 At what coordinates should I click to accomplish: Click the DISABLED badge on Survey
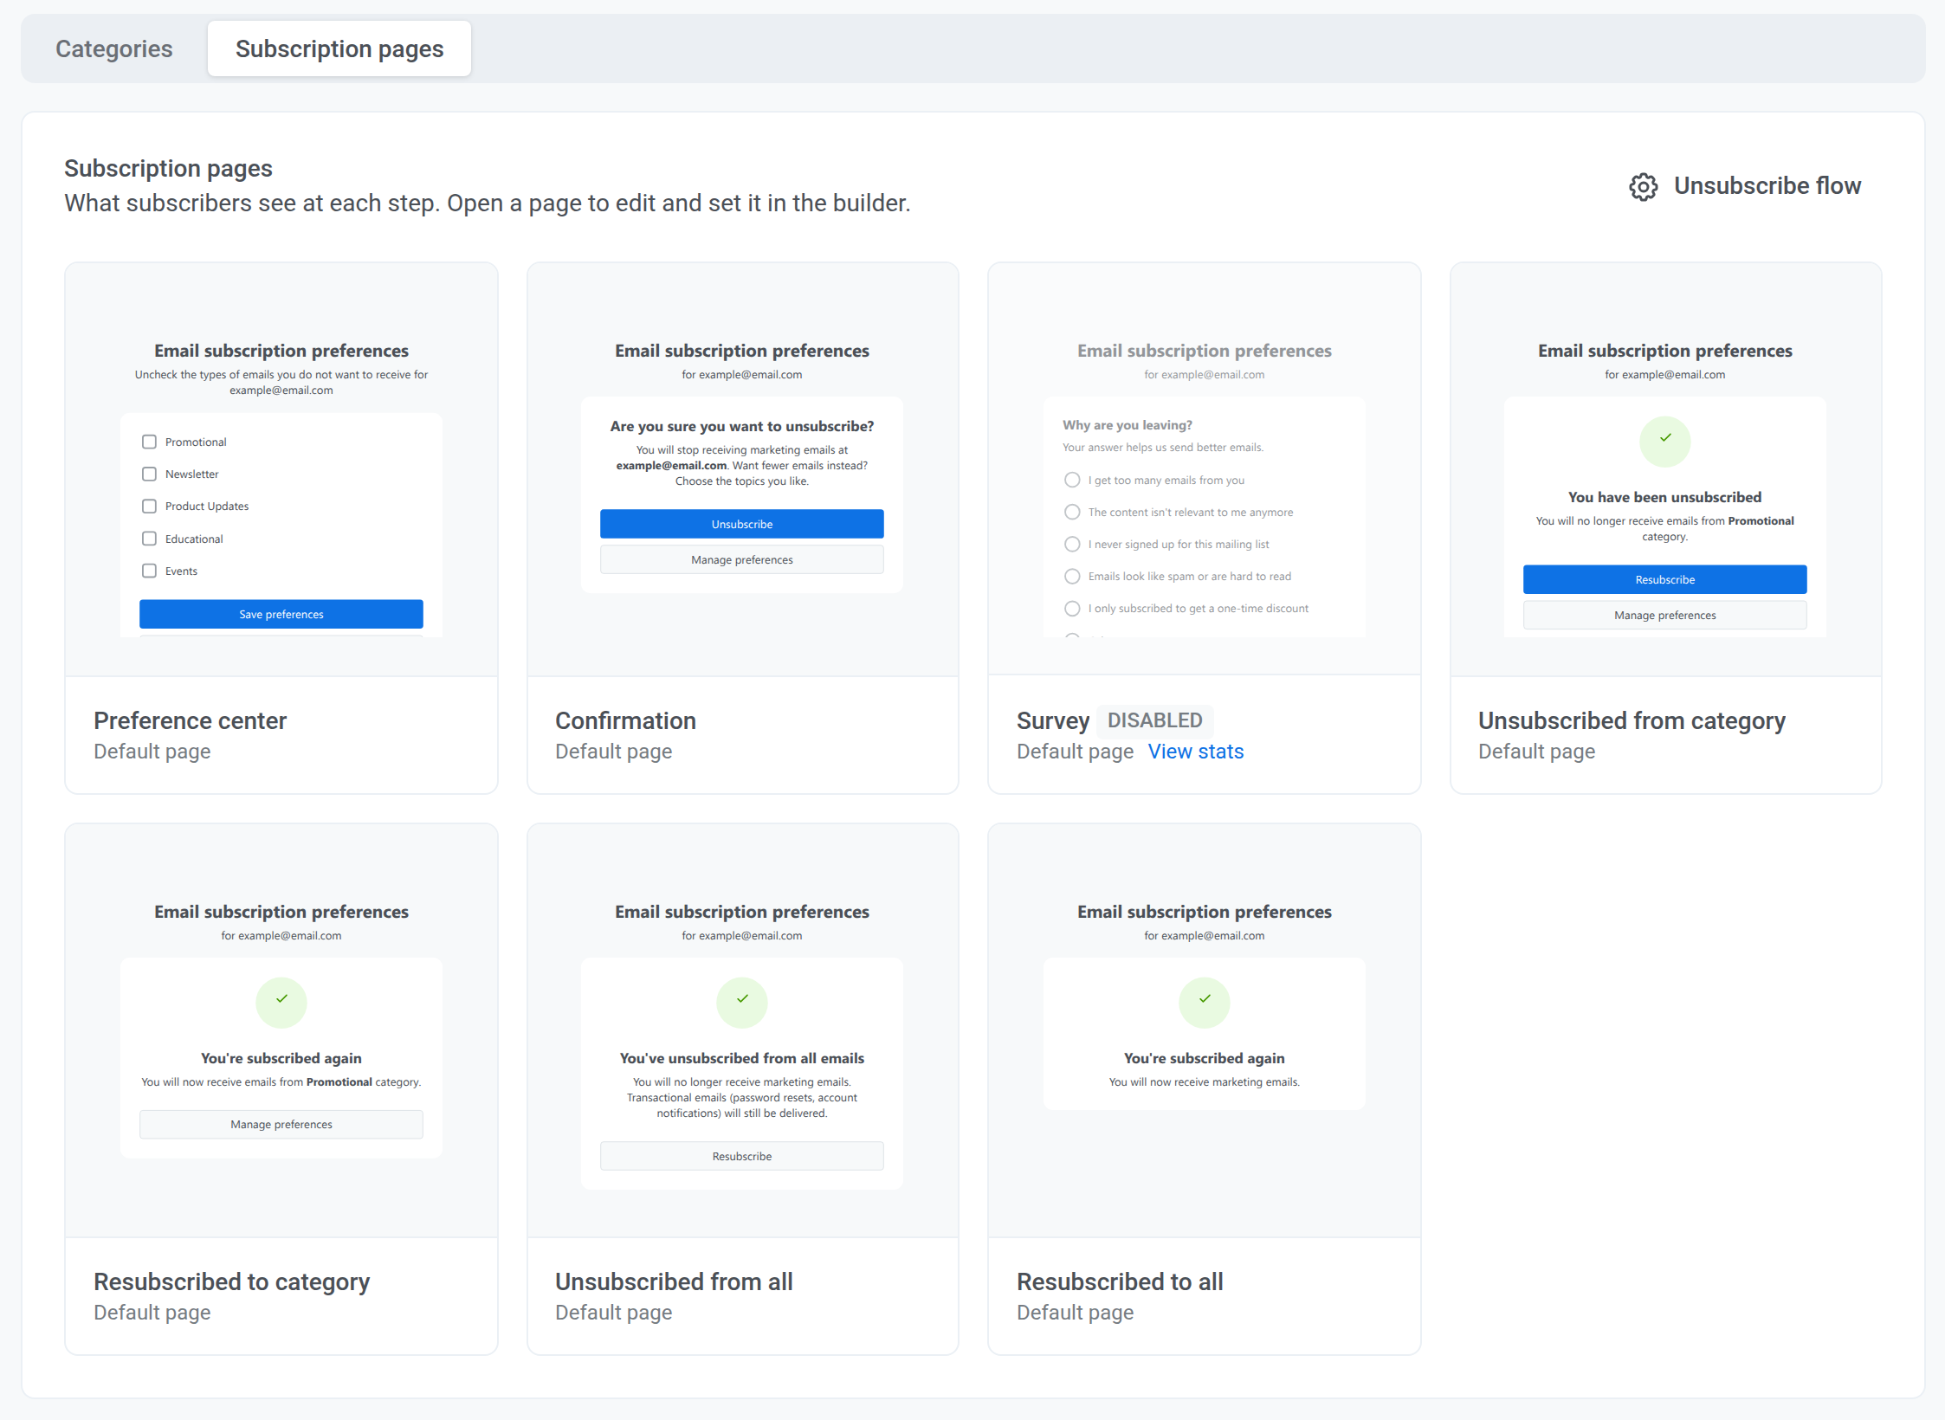click(x=1154, y=720)
